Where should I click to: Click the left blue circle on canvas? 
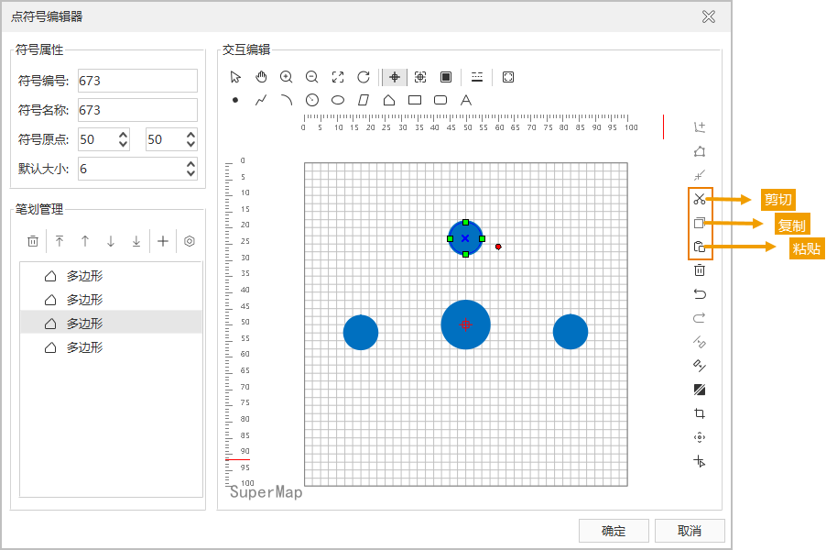coord(361,332)
